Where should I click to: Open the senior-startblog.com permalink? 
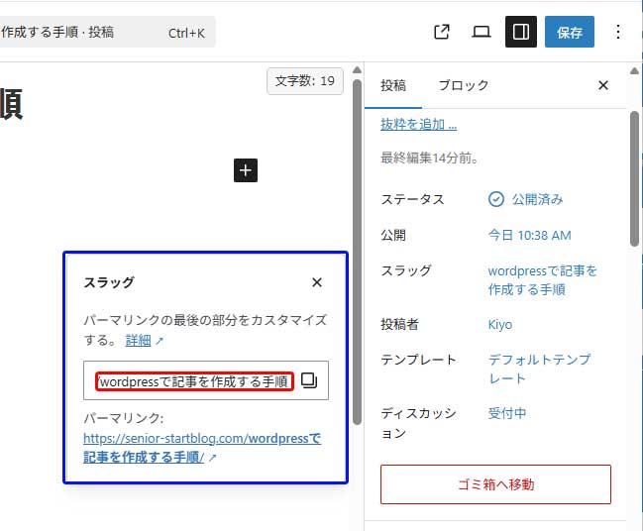pos(201,447)
